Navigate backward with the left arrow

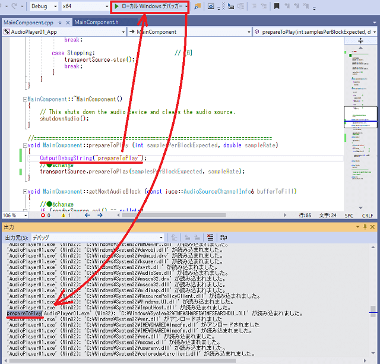coord(87,215)
